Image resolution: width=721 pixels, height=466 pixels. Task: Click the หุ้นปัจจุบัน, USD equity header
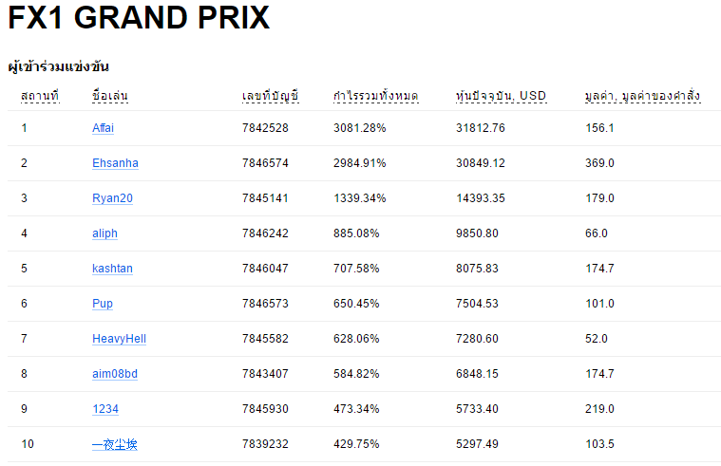pyautogui.click(x=502, y=96)
